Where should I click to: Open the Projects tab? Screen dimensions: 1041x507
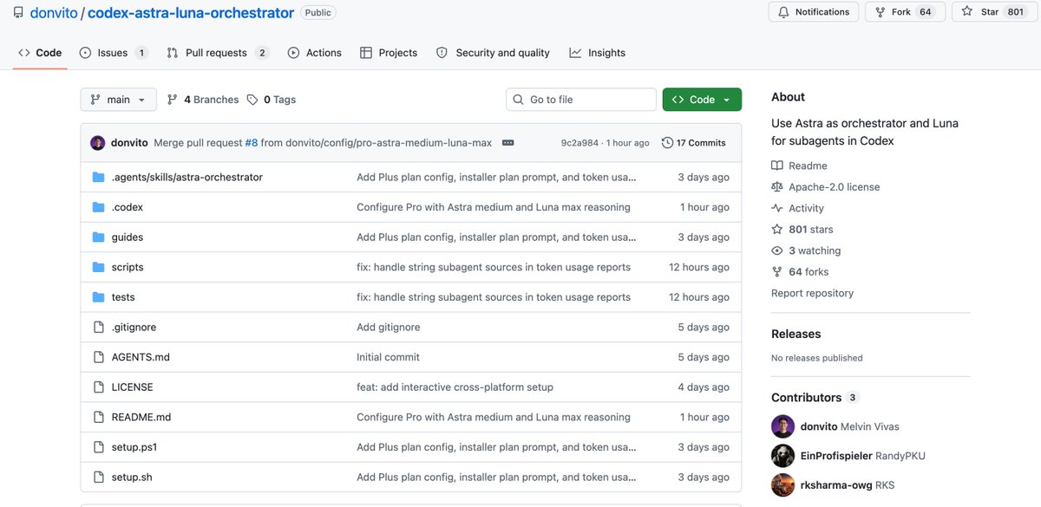point(389,53)
